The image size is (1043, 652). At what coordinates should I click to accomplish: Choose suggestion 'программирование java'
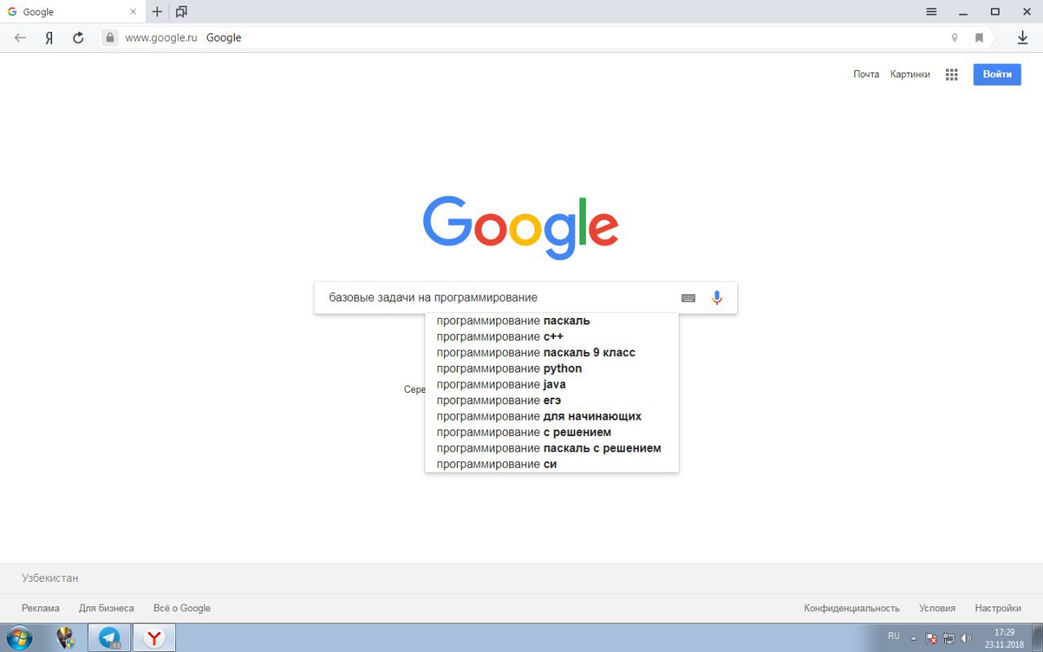click(x=552, y=384)
